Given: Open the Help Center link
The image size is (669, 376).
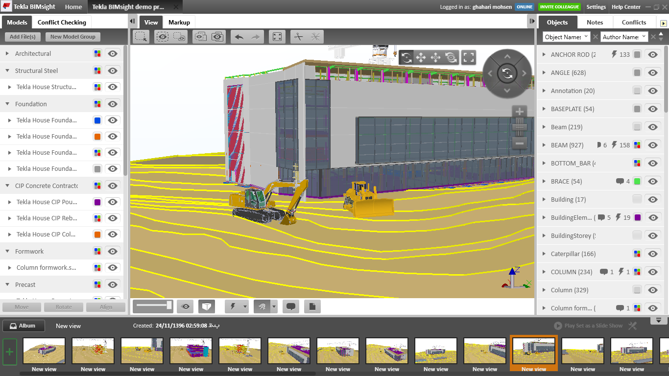Looking at the screenshot, I should [626, 7].
